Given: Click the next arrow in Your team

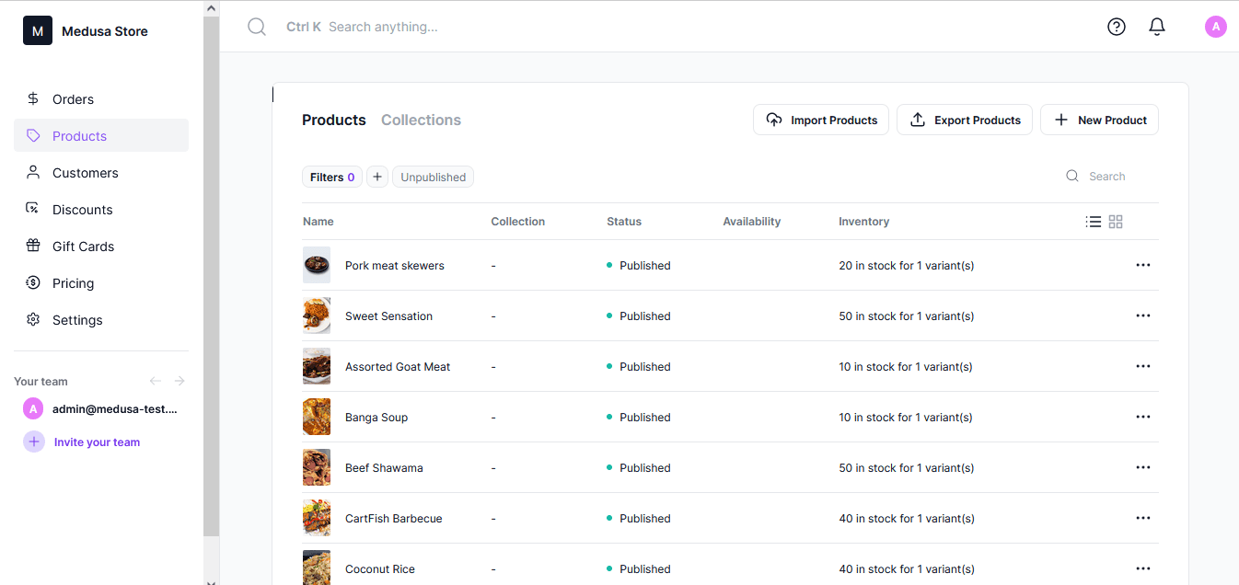Looking at the screenshot, I should coord(179,381).
